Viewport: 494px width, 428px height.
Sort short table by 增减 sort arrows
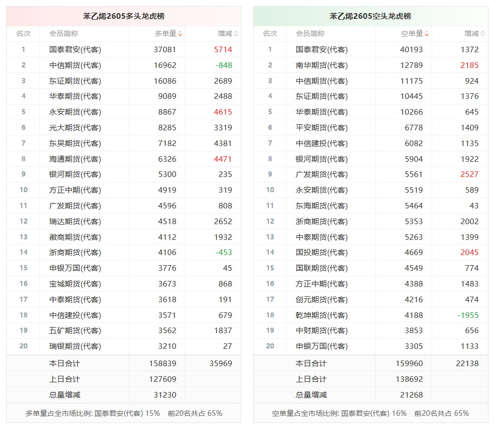pyautogui.click(x=482, y=33)
